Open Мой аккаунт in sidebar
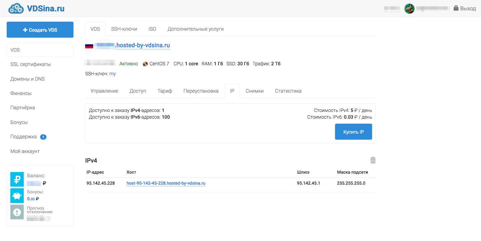The image size is (481, 241). 25,151
